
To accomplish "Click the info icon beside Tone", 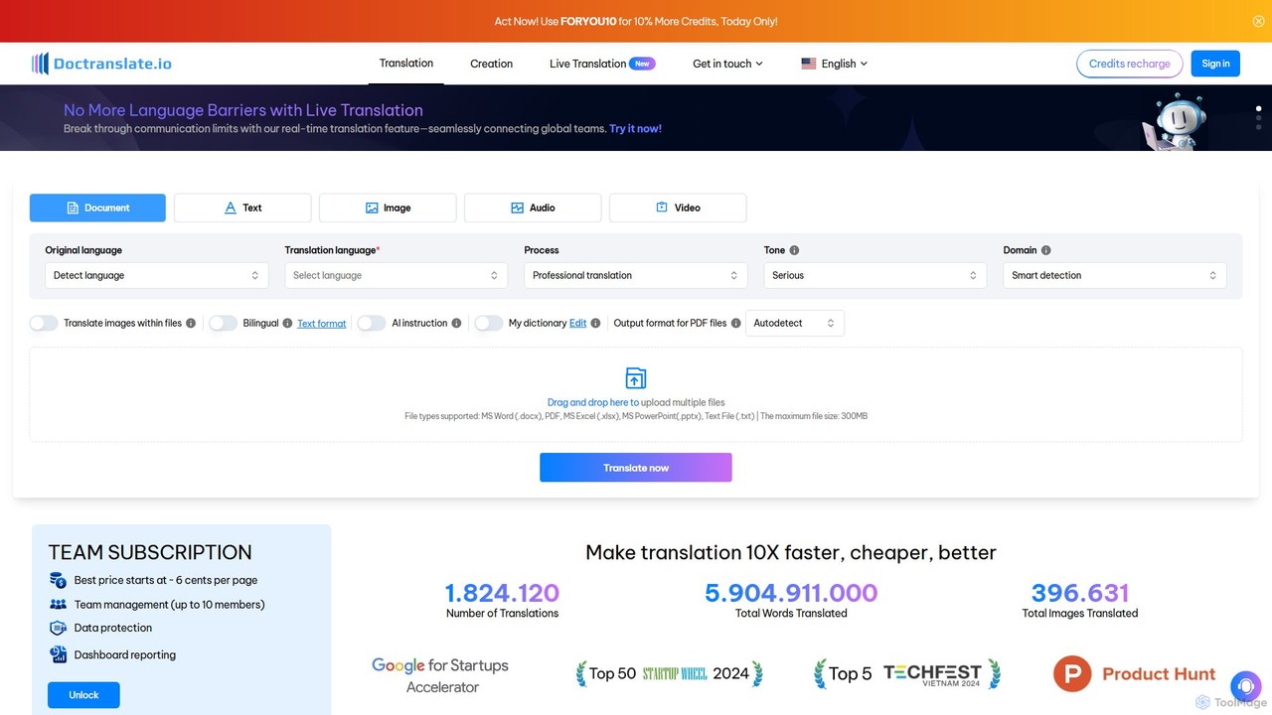I will [x=794, y=250].
